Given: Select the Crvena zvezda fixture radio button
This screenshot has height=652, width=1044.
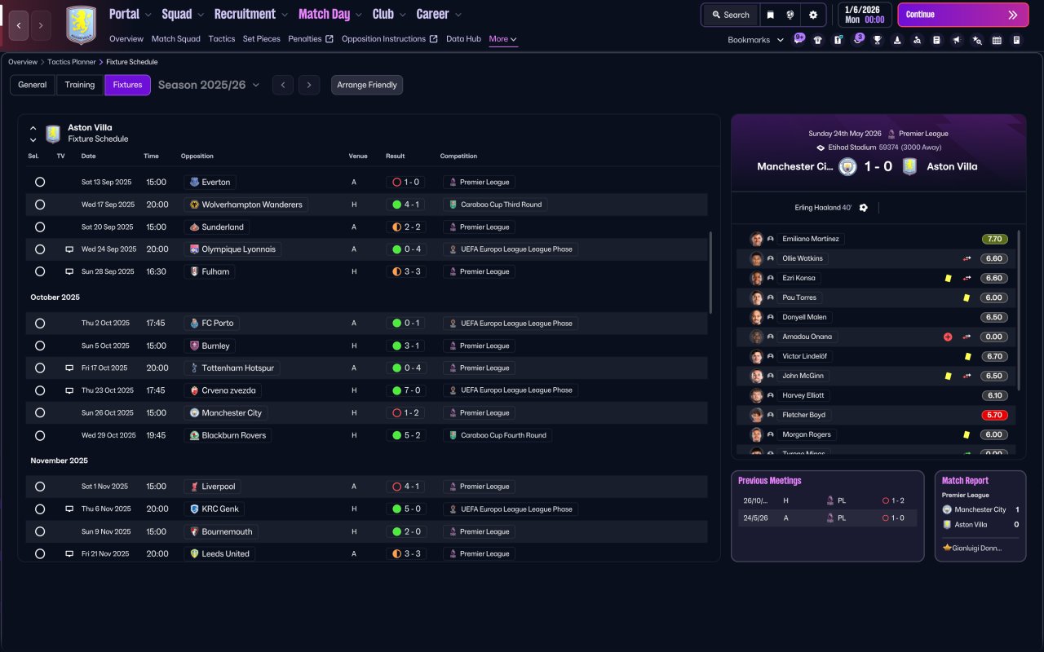Looking at the screenshot, I should point(40,390).
